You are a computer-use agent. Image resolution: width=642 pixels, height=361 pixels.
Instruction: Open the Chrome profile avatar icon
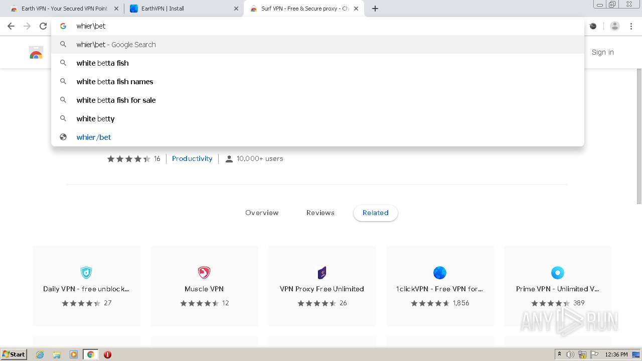tap(615, 26)
